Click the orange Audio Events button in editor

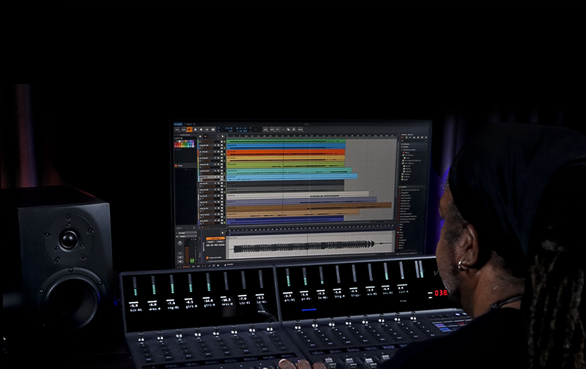coord(215,238)
